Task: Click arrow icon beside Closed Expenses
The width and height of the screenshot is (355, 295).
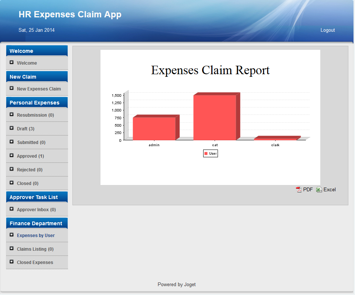Action: point(12,262)
